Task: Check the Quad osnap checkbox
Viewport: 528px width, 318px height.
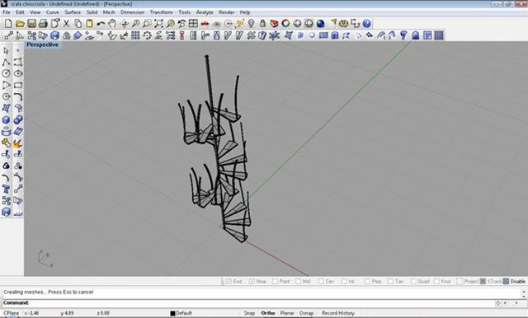Action: tap(413, 282)
